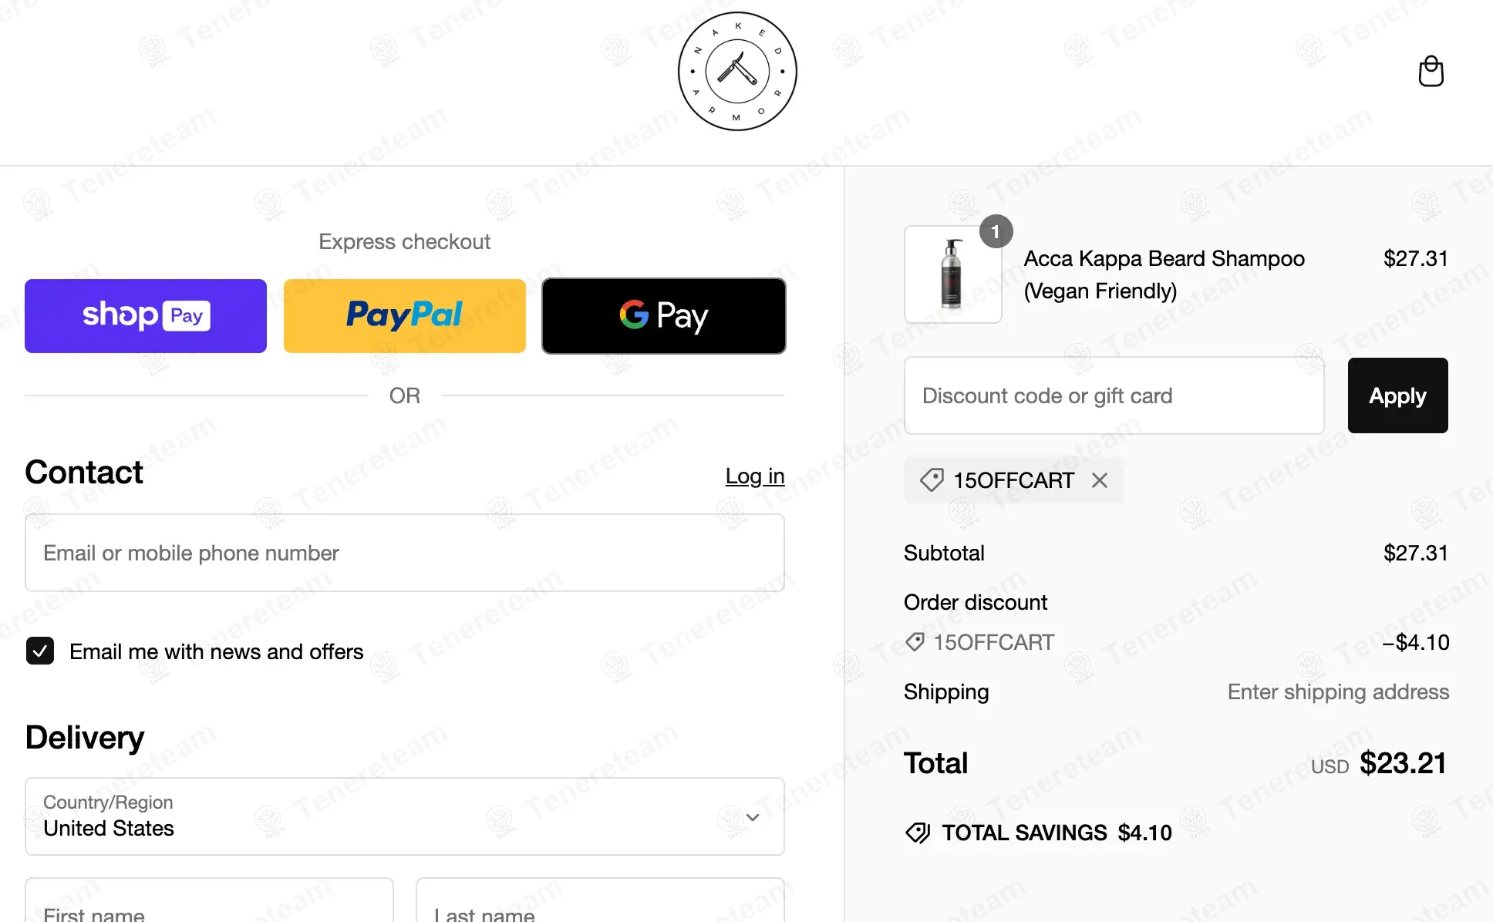
Task: Open the shopping bag cart icon
Action: click(x=1431, y=72)
